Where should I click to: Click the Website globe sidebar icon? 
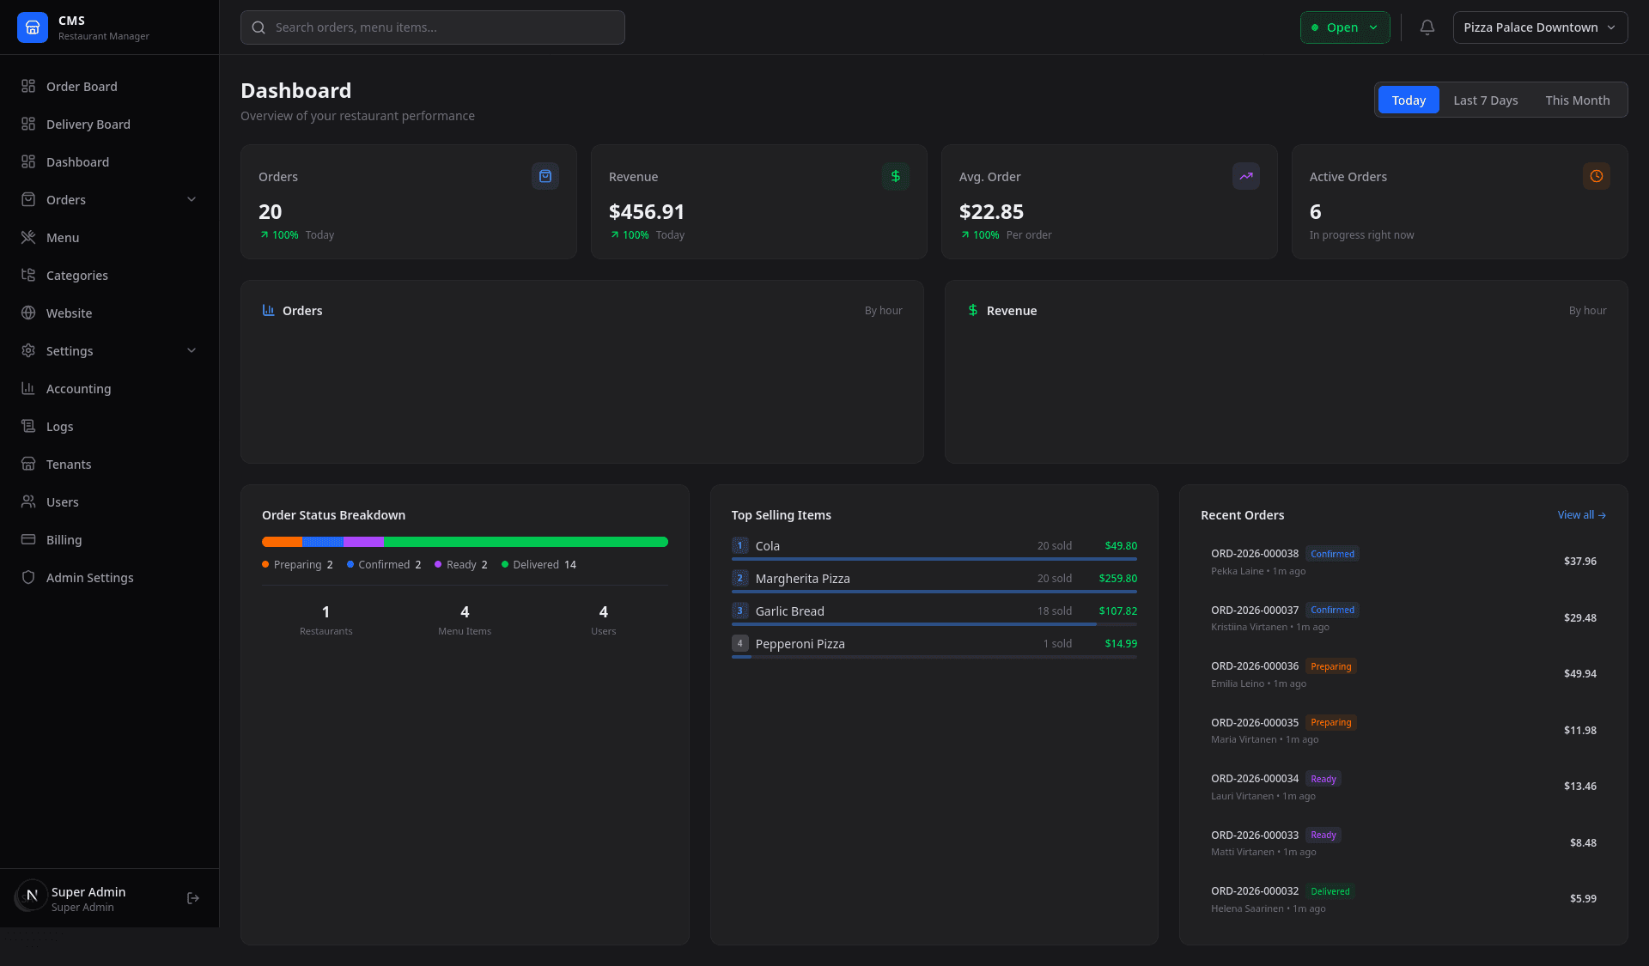[28, 313]
